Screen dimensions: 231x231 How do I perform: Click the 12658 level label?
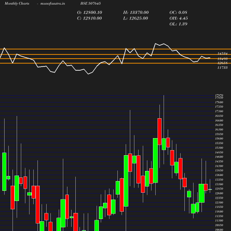tap(222, 63)
